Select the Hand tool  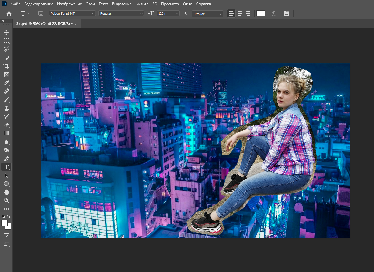pyautogui.click(x=6, y=192)
